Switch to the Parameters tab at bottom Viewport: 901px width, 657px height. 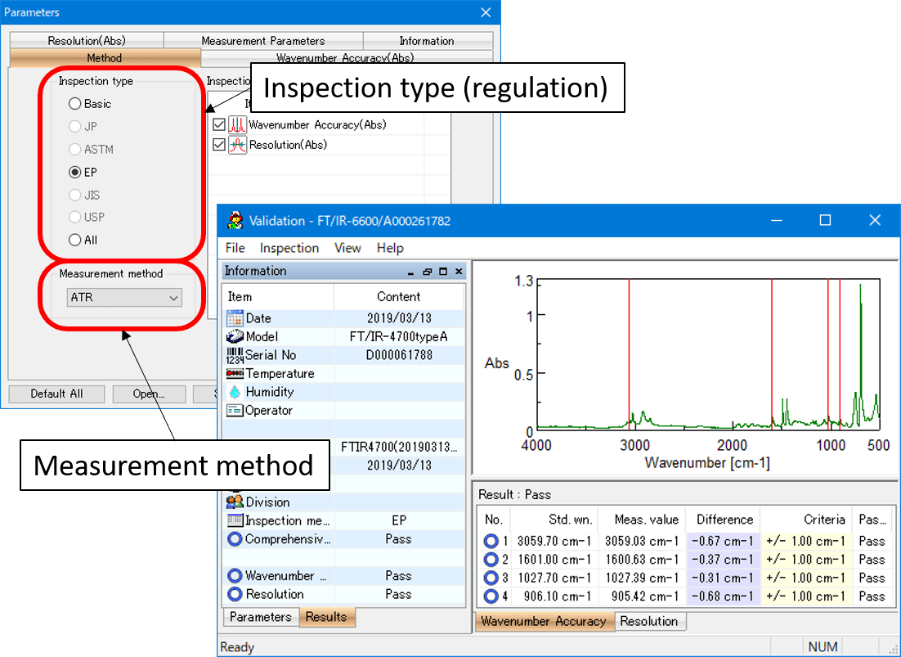point(260,617)
